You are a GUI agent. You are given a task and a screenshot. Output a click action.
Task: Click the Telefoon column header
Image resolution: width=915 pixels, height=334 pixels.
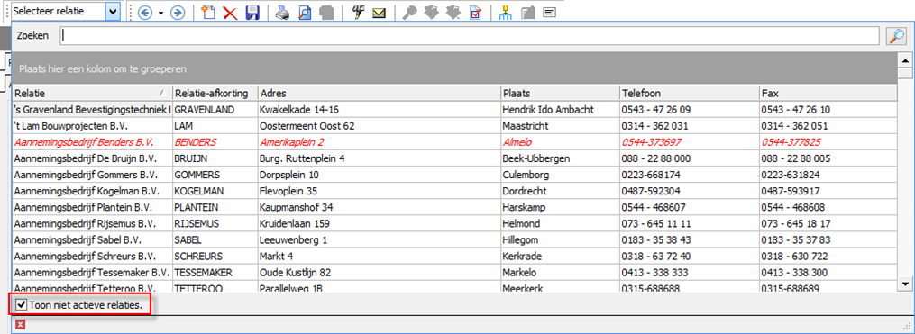[x=690, y=94]
